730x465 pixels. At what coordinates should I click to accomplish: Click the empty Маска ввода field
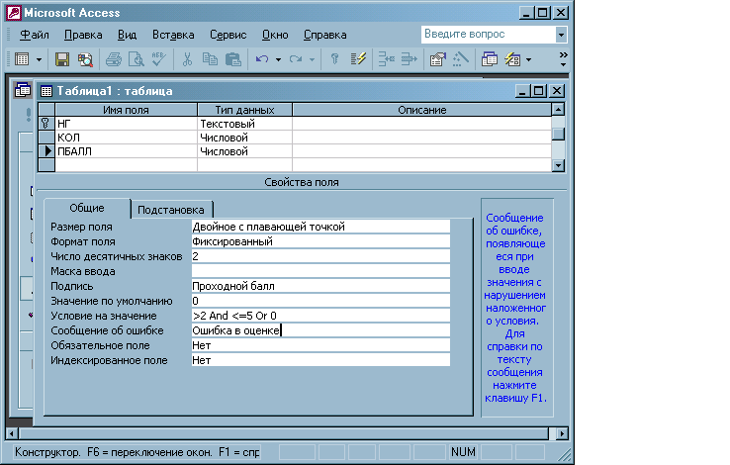pos(320,271)
